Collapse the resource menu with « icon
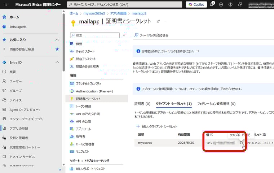Screen dimensions: 274x173 point(124,35)
